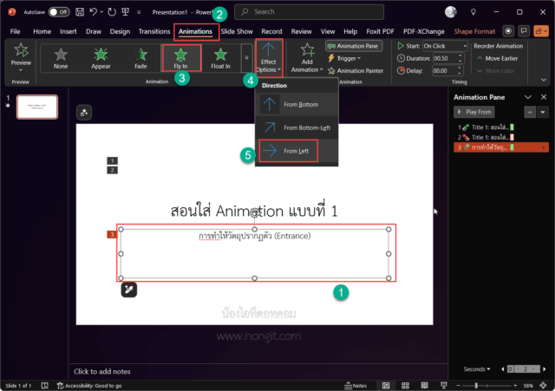This screenshot has height=391, width=555.
Task: Open the Help tab
Action: pos(350,31)
